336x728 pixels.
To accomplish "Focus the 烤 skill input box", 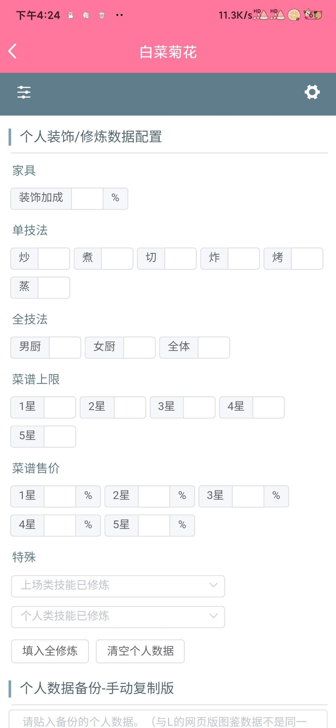I will coord(307,259).
